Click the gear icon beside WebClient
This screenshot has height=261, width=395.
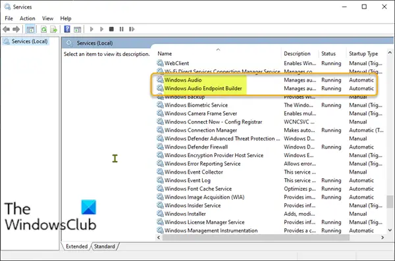click(160, 62)
